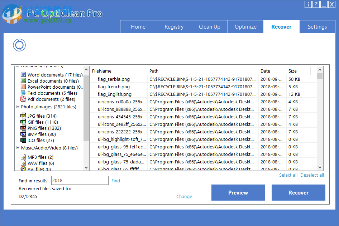
Task: Select Excel documents icon in tree
Action: (x=23, y=81)
